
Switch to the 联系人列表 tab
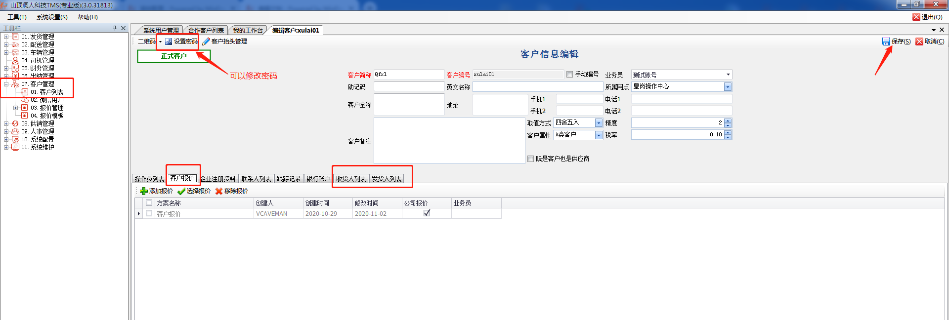(256, 179)
